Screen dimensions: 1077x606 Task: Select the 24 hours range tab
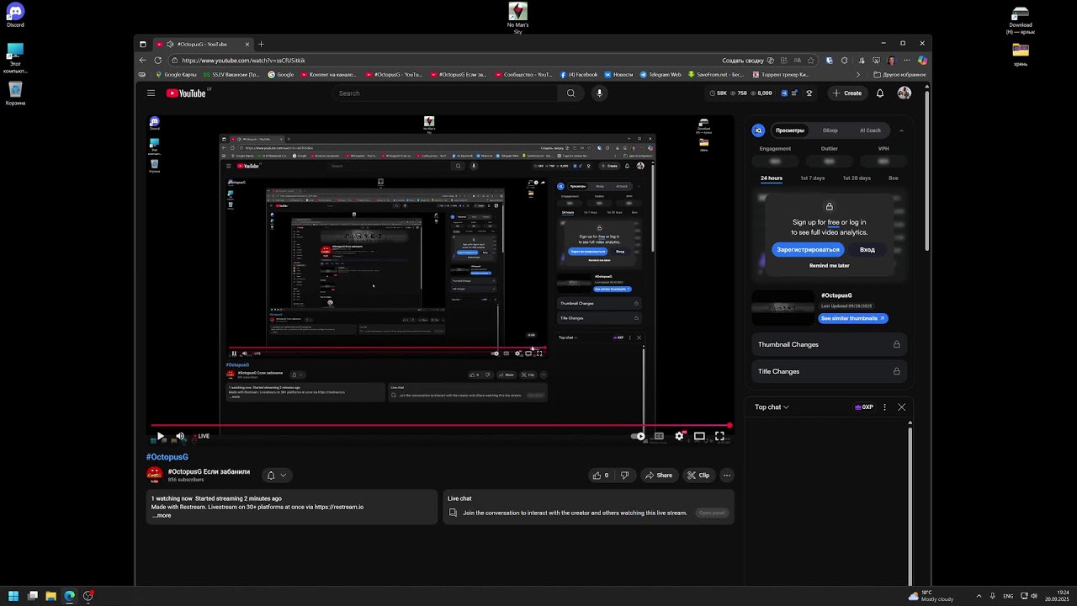click(x=772, y=178)
